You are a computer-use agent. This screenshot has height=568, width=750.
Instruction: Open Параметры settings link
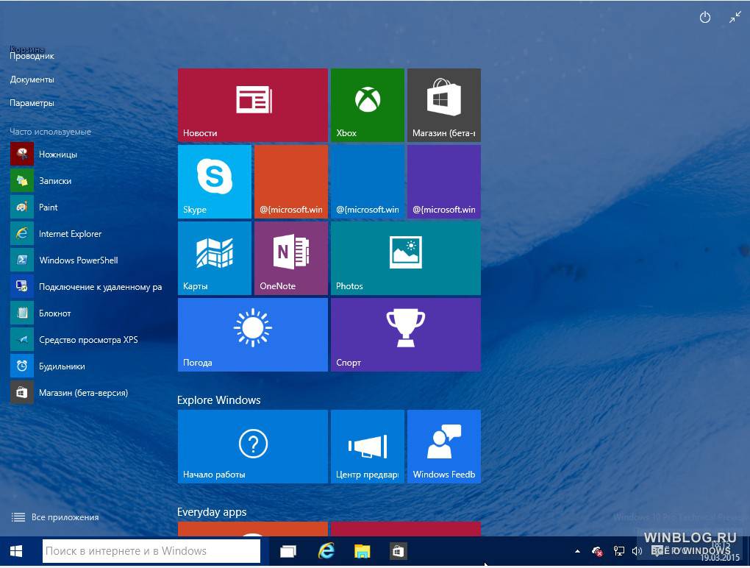pos(32,103)
